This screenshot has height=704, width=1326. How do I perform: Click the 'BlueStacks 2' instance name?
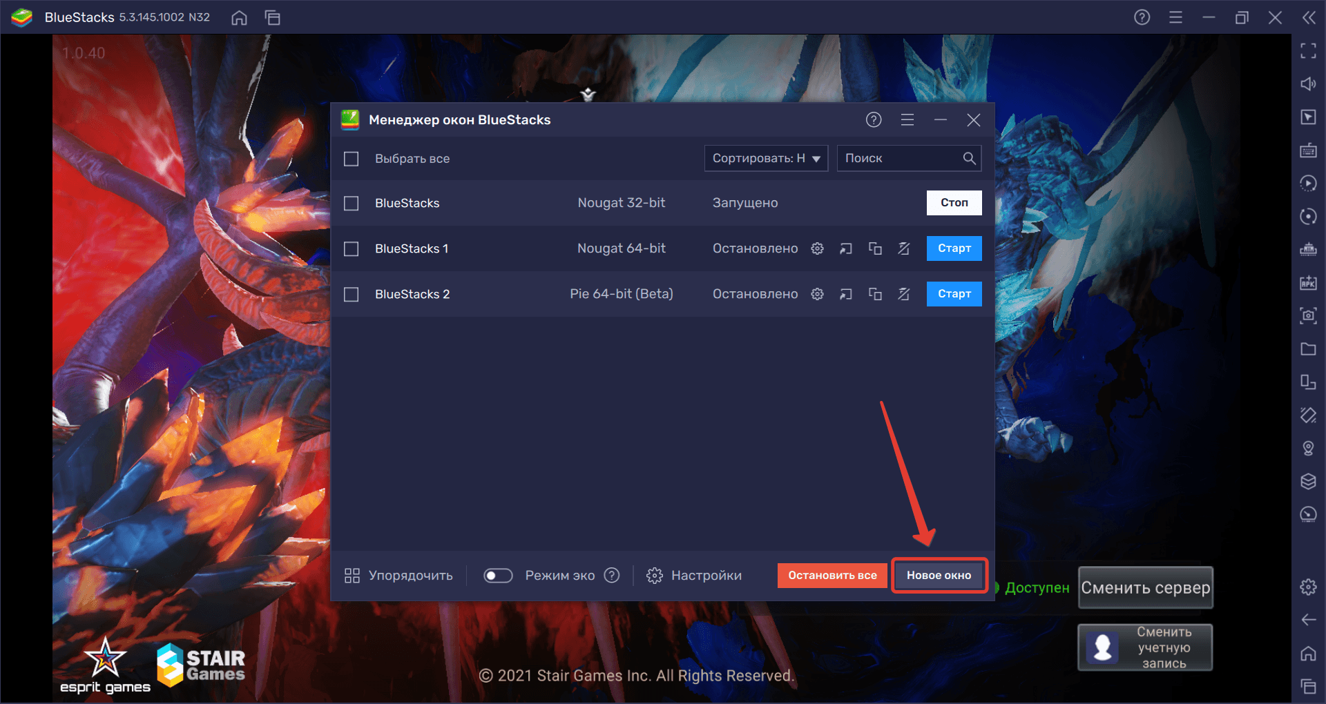coord(412,294)
